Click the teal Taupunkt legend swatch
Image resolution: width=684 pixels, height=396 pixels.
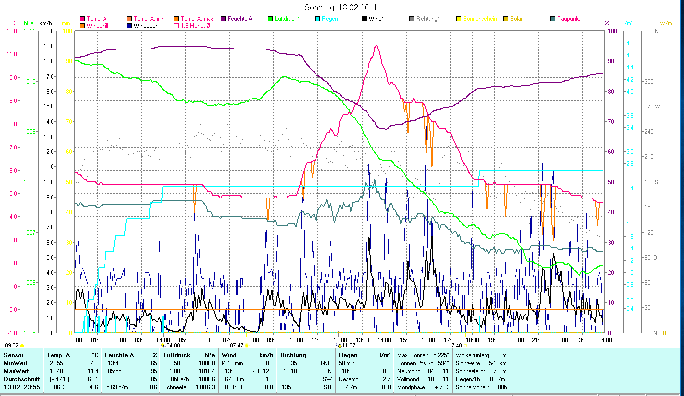(553, 19)
